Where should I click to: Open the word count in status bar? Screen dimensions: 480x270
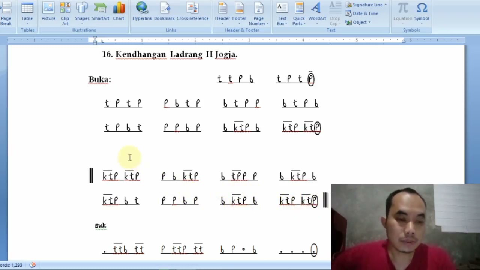pos(11,265)
